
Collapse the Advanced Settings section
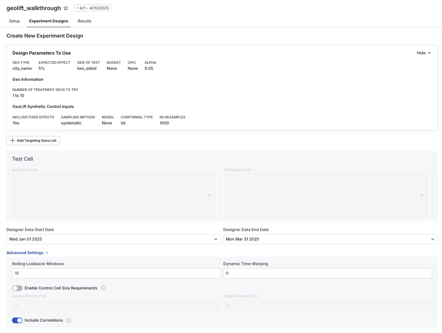pos(25,253)
